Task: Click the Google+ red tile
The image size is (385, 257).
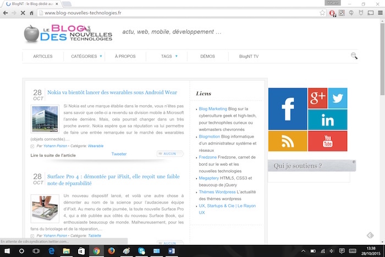Action: click(317, 98)
